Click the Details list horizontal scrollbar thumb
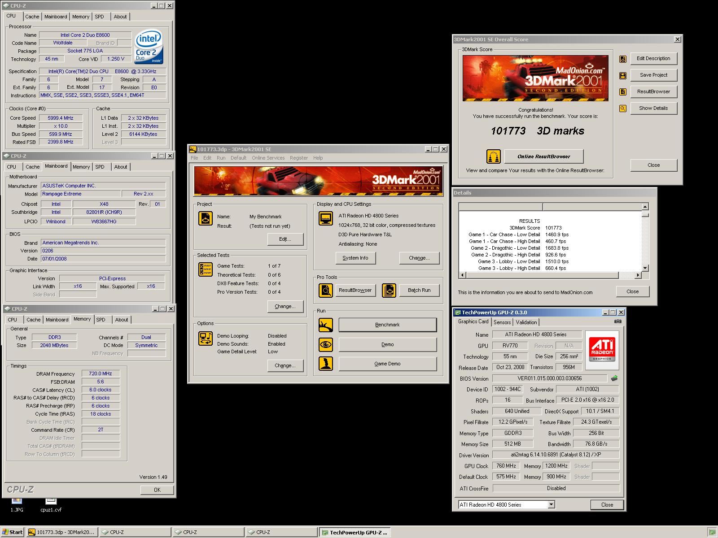The image size is (718, 538). click(x=542, y=275)
